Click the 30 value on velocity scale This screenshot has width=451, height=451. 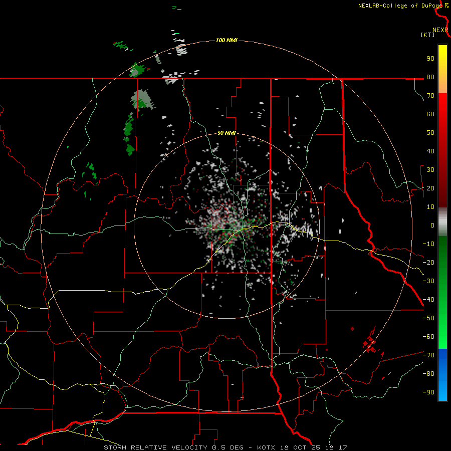click(x=430, y=170)
